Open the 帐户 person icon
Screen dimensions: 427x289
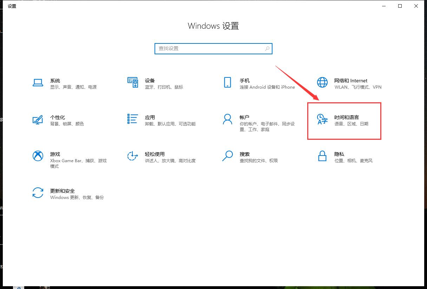pos(228,119)
